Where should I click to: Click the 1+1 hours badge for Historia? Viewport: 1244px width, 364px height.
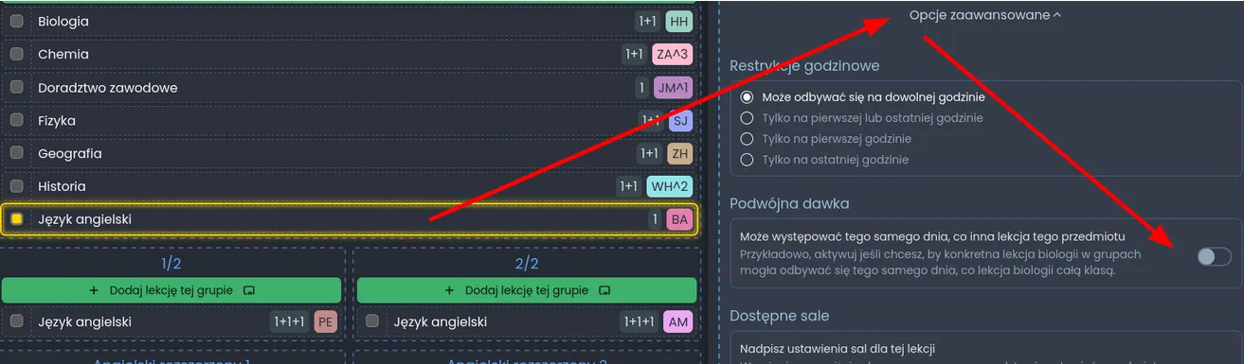coord(629,186)
